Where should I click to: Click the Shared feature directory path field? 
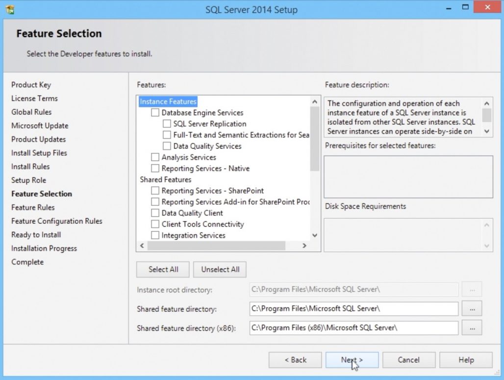(353, 309)
